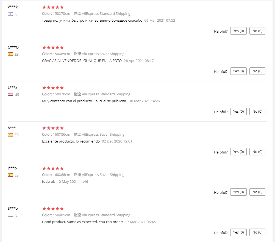Vote No on V***k's review
The height and width of the screenshot is (242, 275).
(x=257, y=31)
